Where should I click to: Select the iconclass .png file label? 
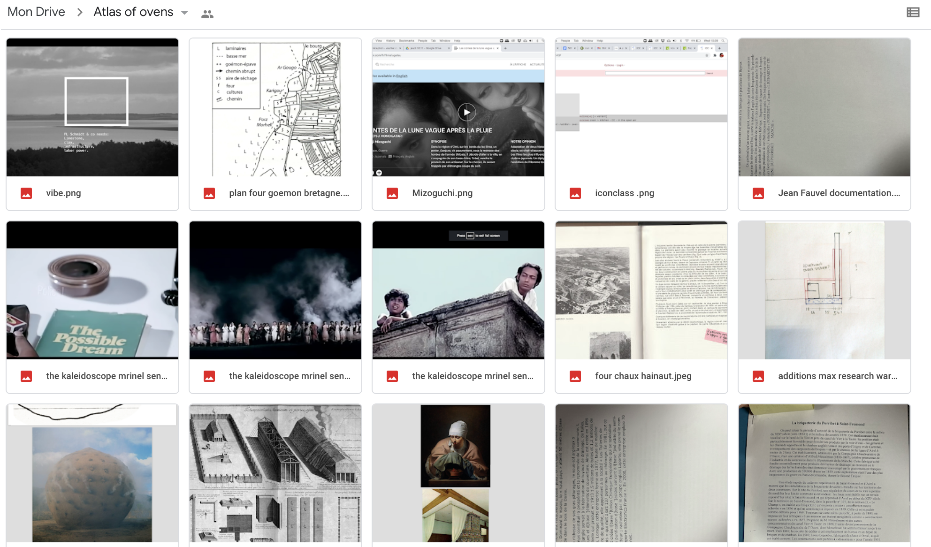pyautogui.click(x=624, y=193)
